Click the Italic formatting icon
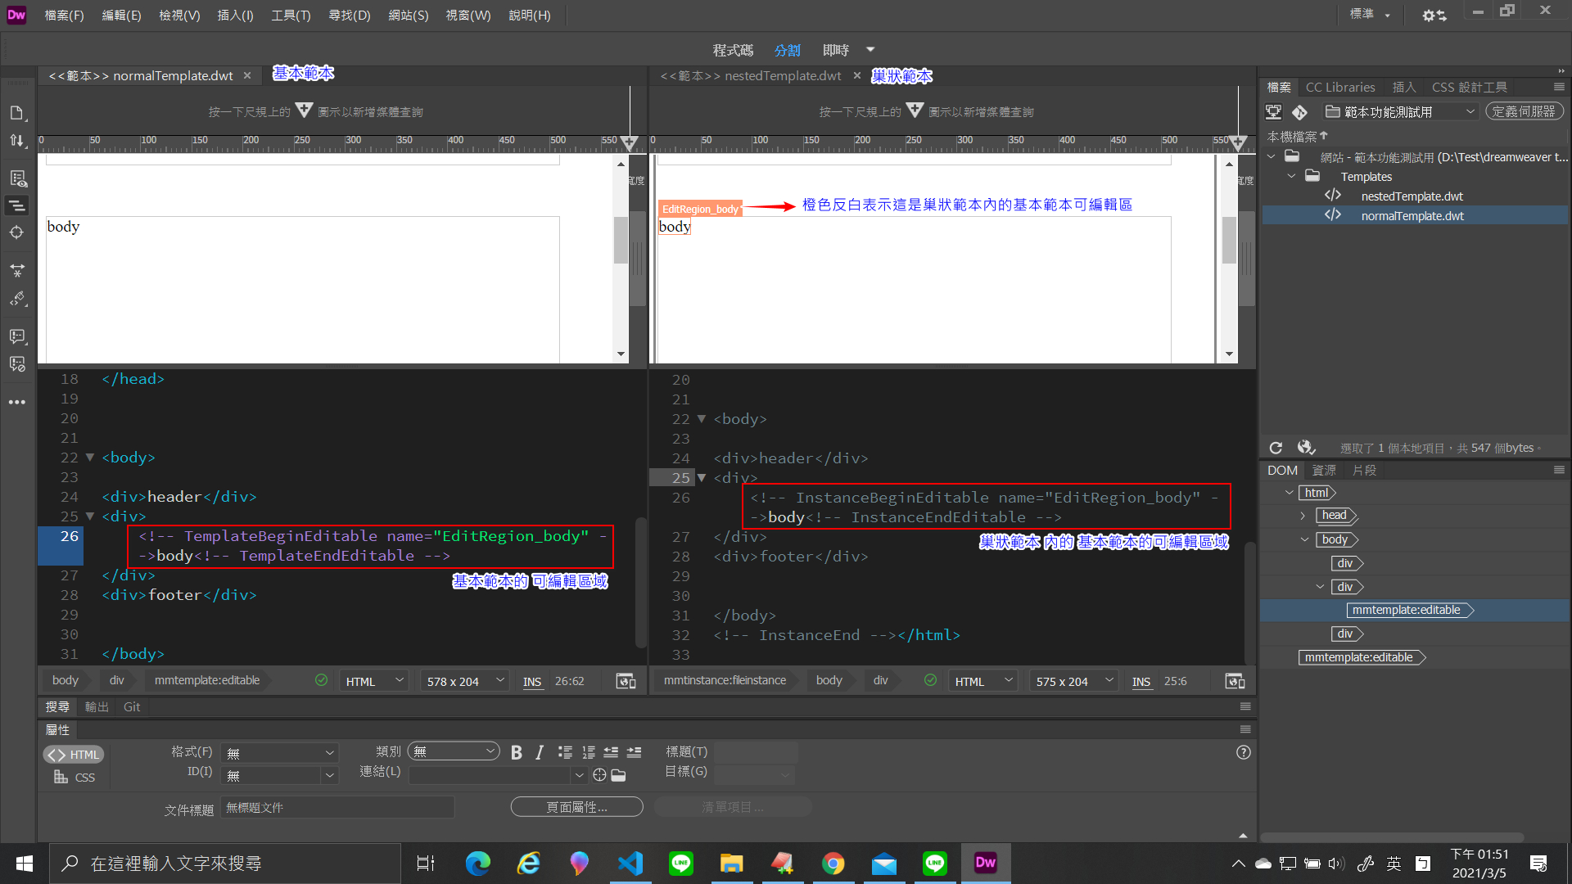The width and height of the screenshot is (1572, 884). (x=539, y=752)
